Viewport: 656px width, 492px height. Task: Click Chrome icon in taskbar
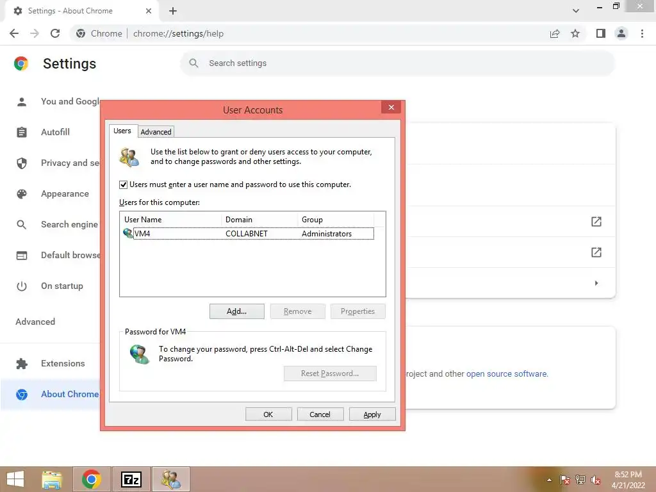[x=92, y=479]
